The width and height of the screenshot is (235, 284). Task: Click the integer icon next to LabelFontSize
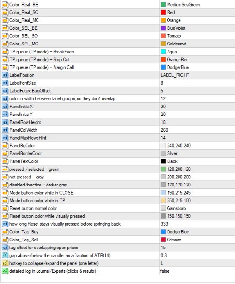pos(5,83)
